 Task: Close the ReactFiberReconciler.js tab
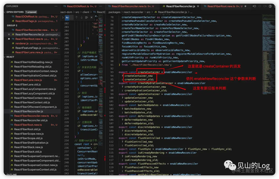point(198,6)
